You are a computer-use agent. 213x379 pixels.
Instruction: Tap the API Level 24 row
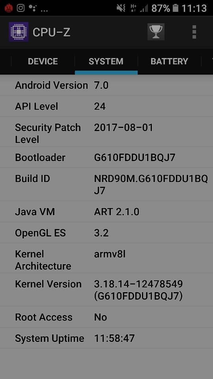pos(106,106)
